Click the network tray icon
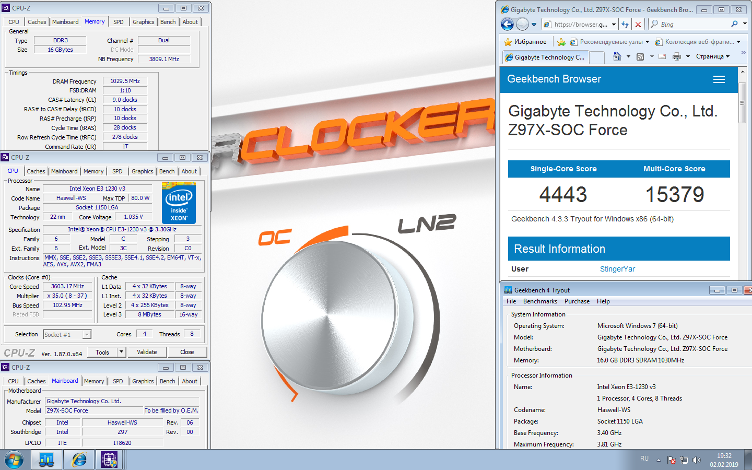The height and width of the screenshot is (470, 752). 684,460
